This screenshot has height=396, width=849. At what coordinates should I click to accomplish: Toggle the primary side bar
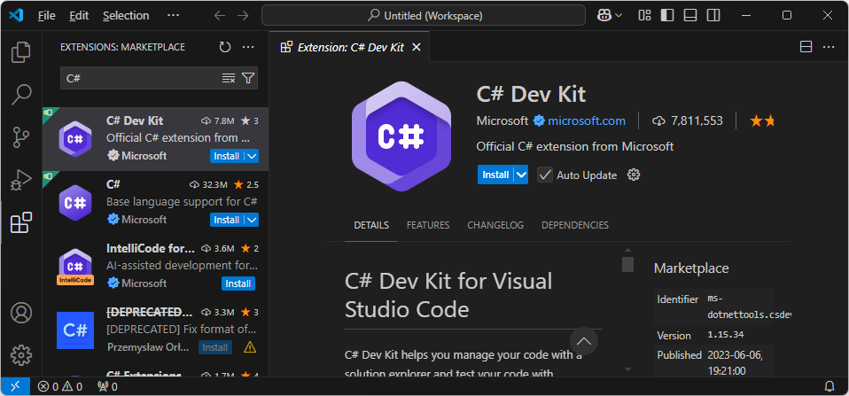667,16
